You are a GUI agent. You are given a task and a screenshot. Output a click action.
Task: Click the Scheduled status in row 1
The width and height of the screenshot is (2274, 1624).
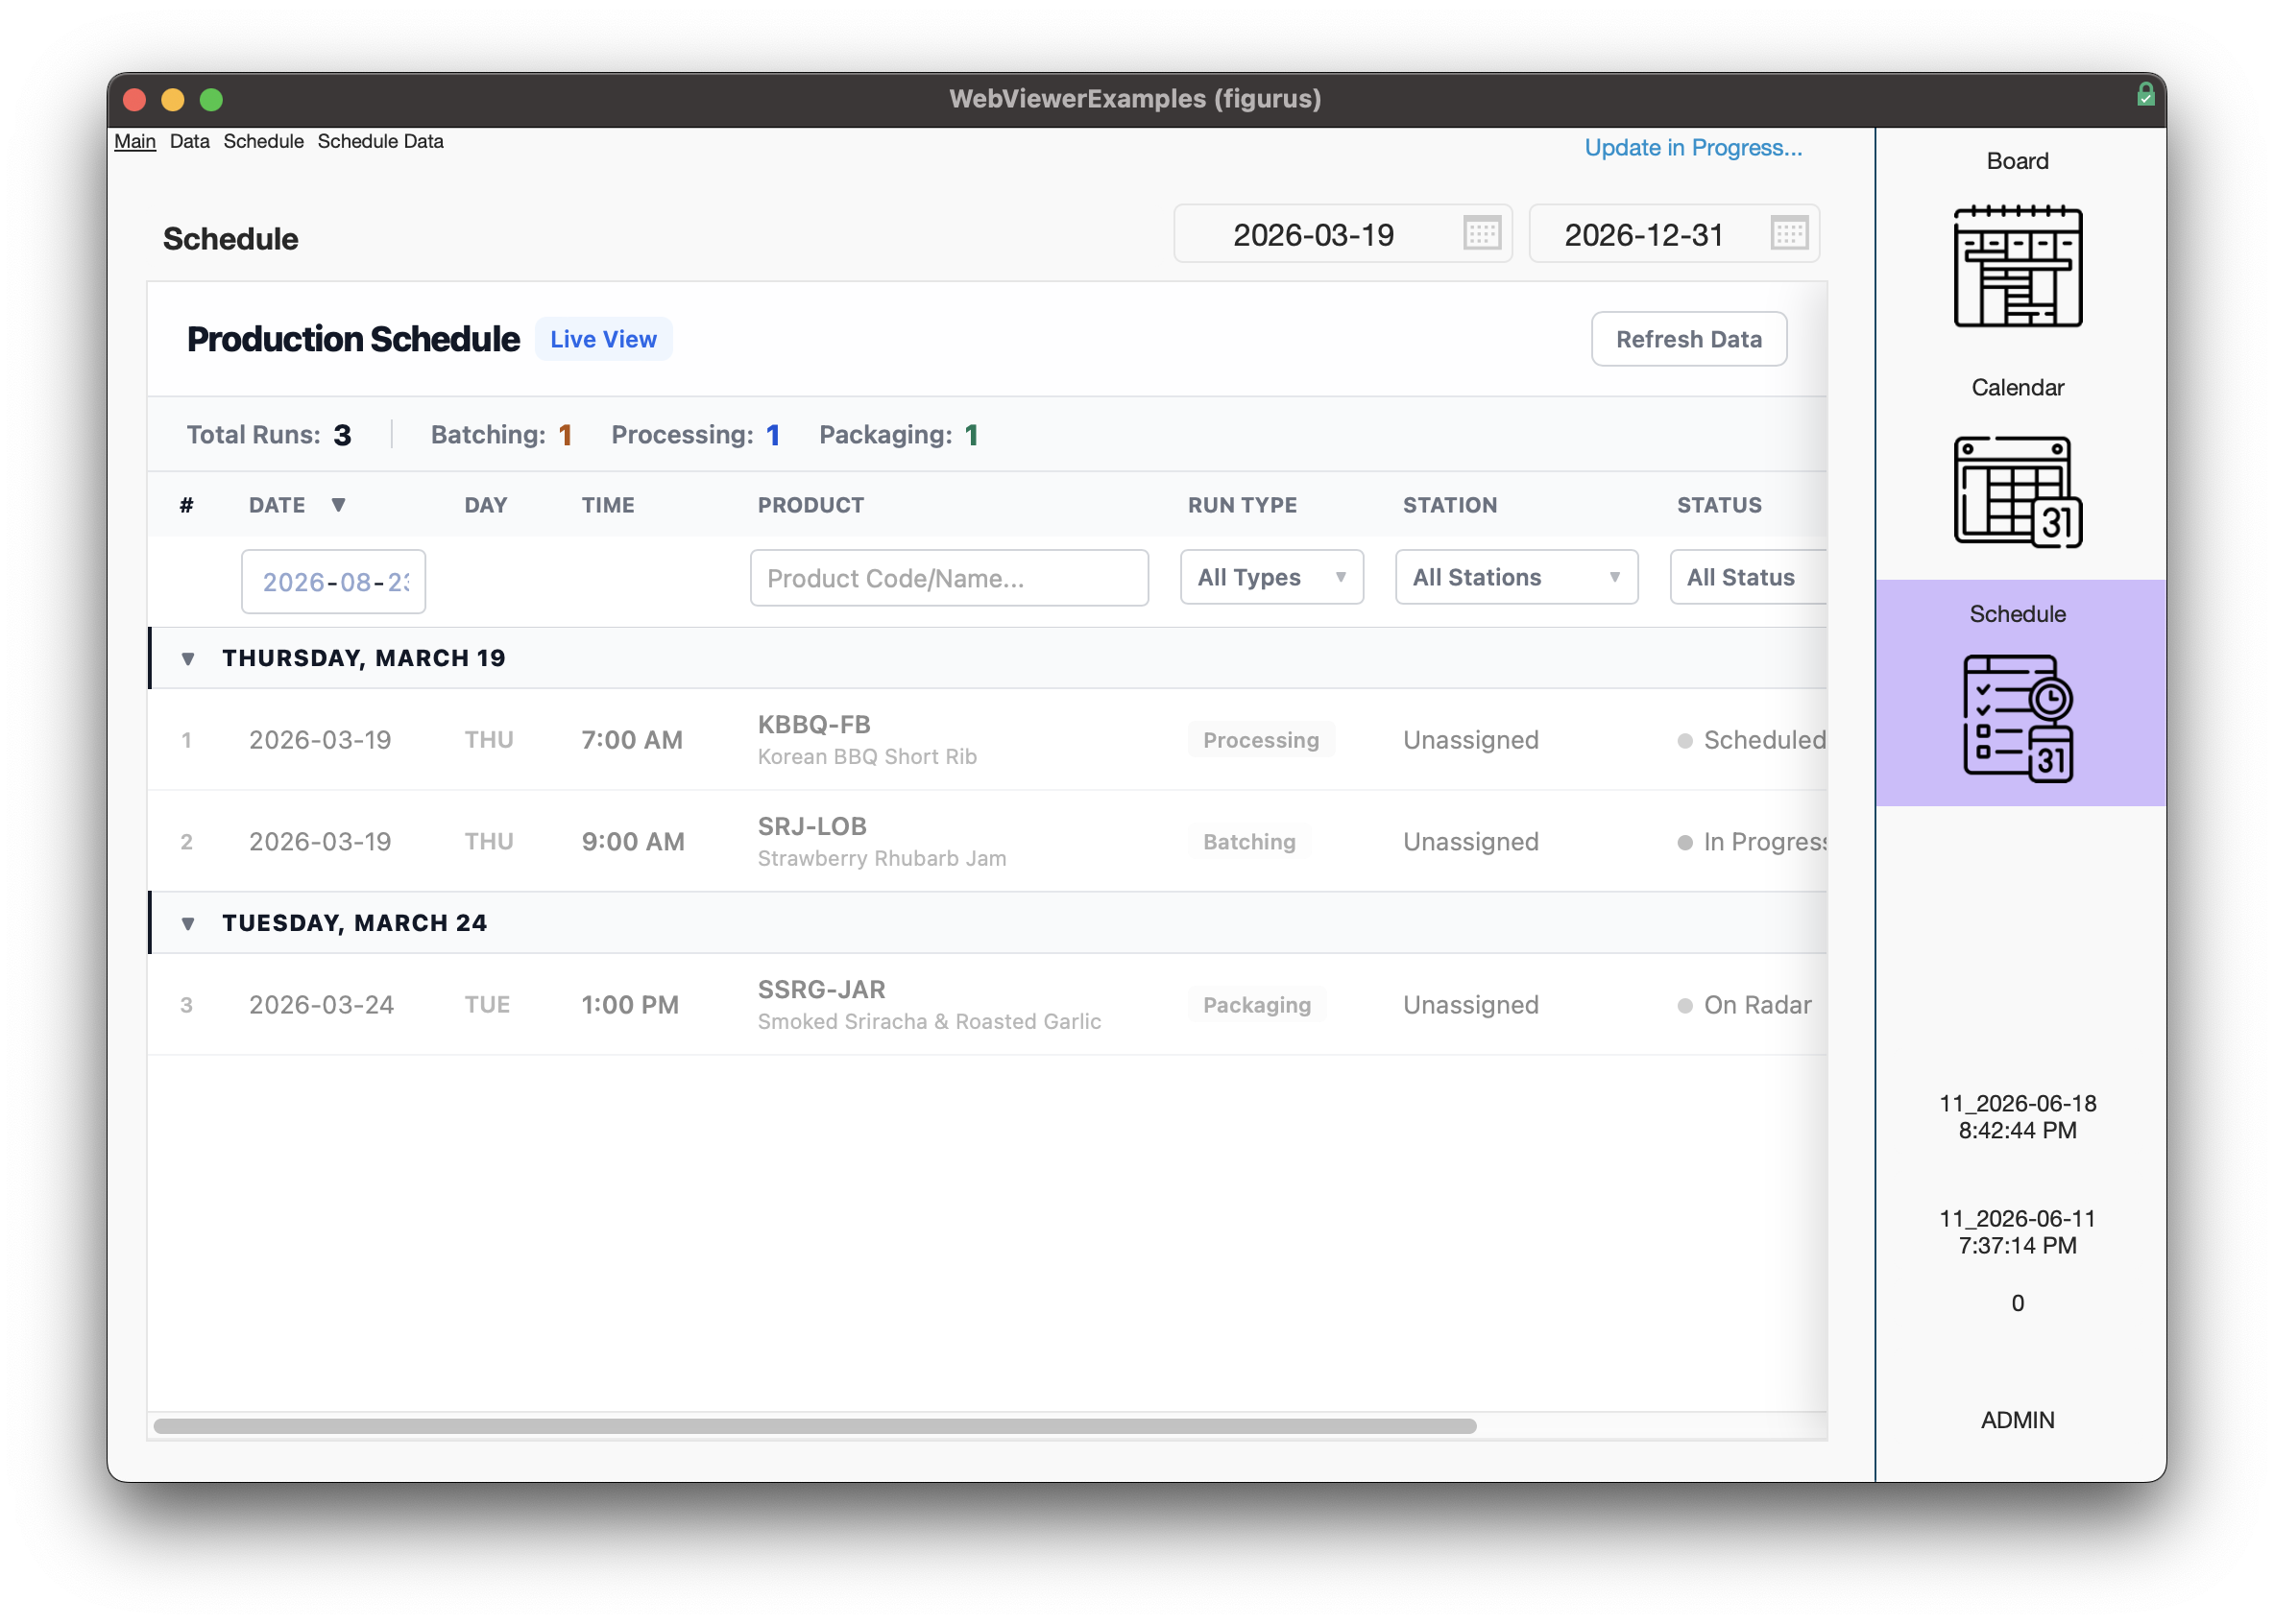coord(1752,740)
